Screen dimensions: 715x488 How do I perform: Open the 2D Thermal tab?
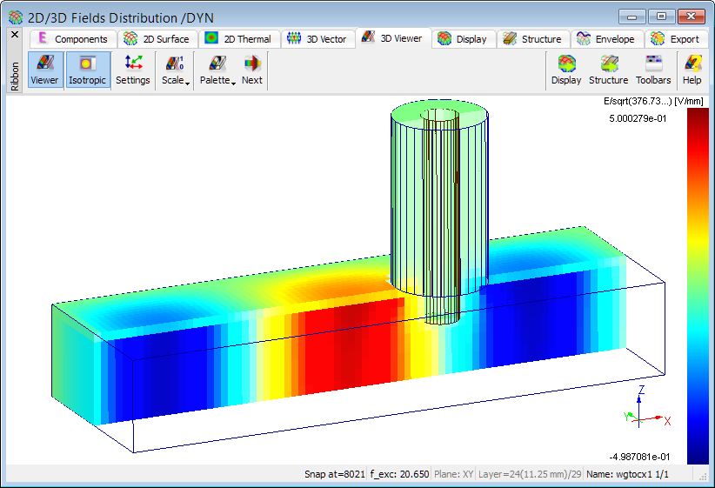pos(238,39)
